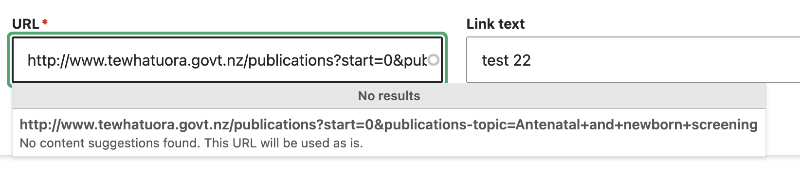
Task: Click the loading spinner inside URL field
Action: click(x=434, y=60)
